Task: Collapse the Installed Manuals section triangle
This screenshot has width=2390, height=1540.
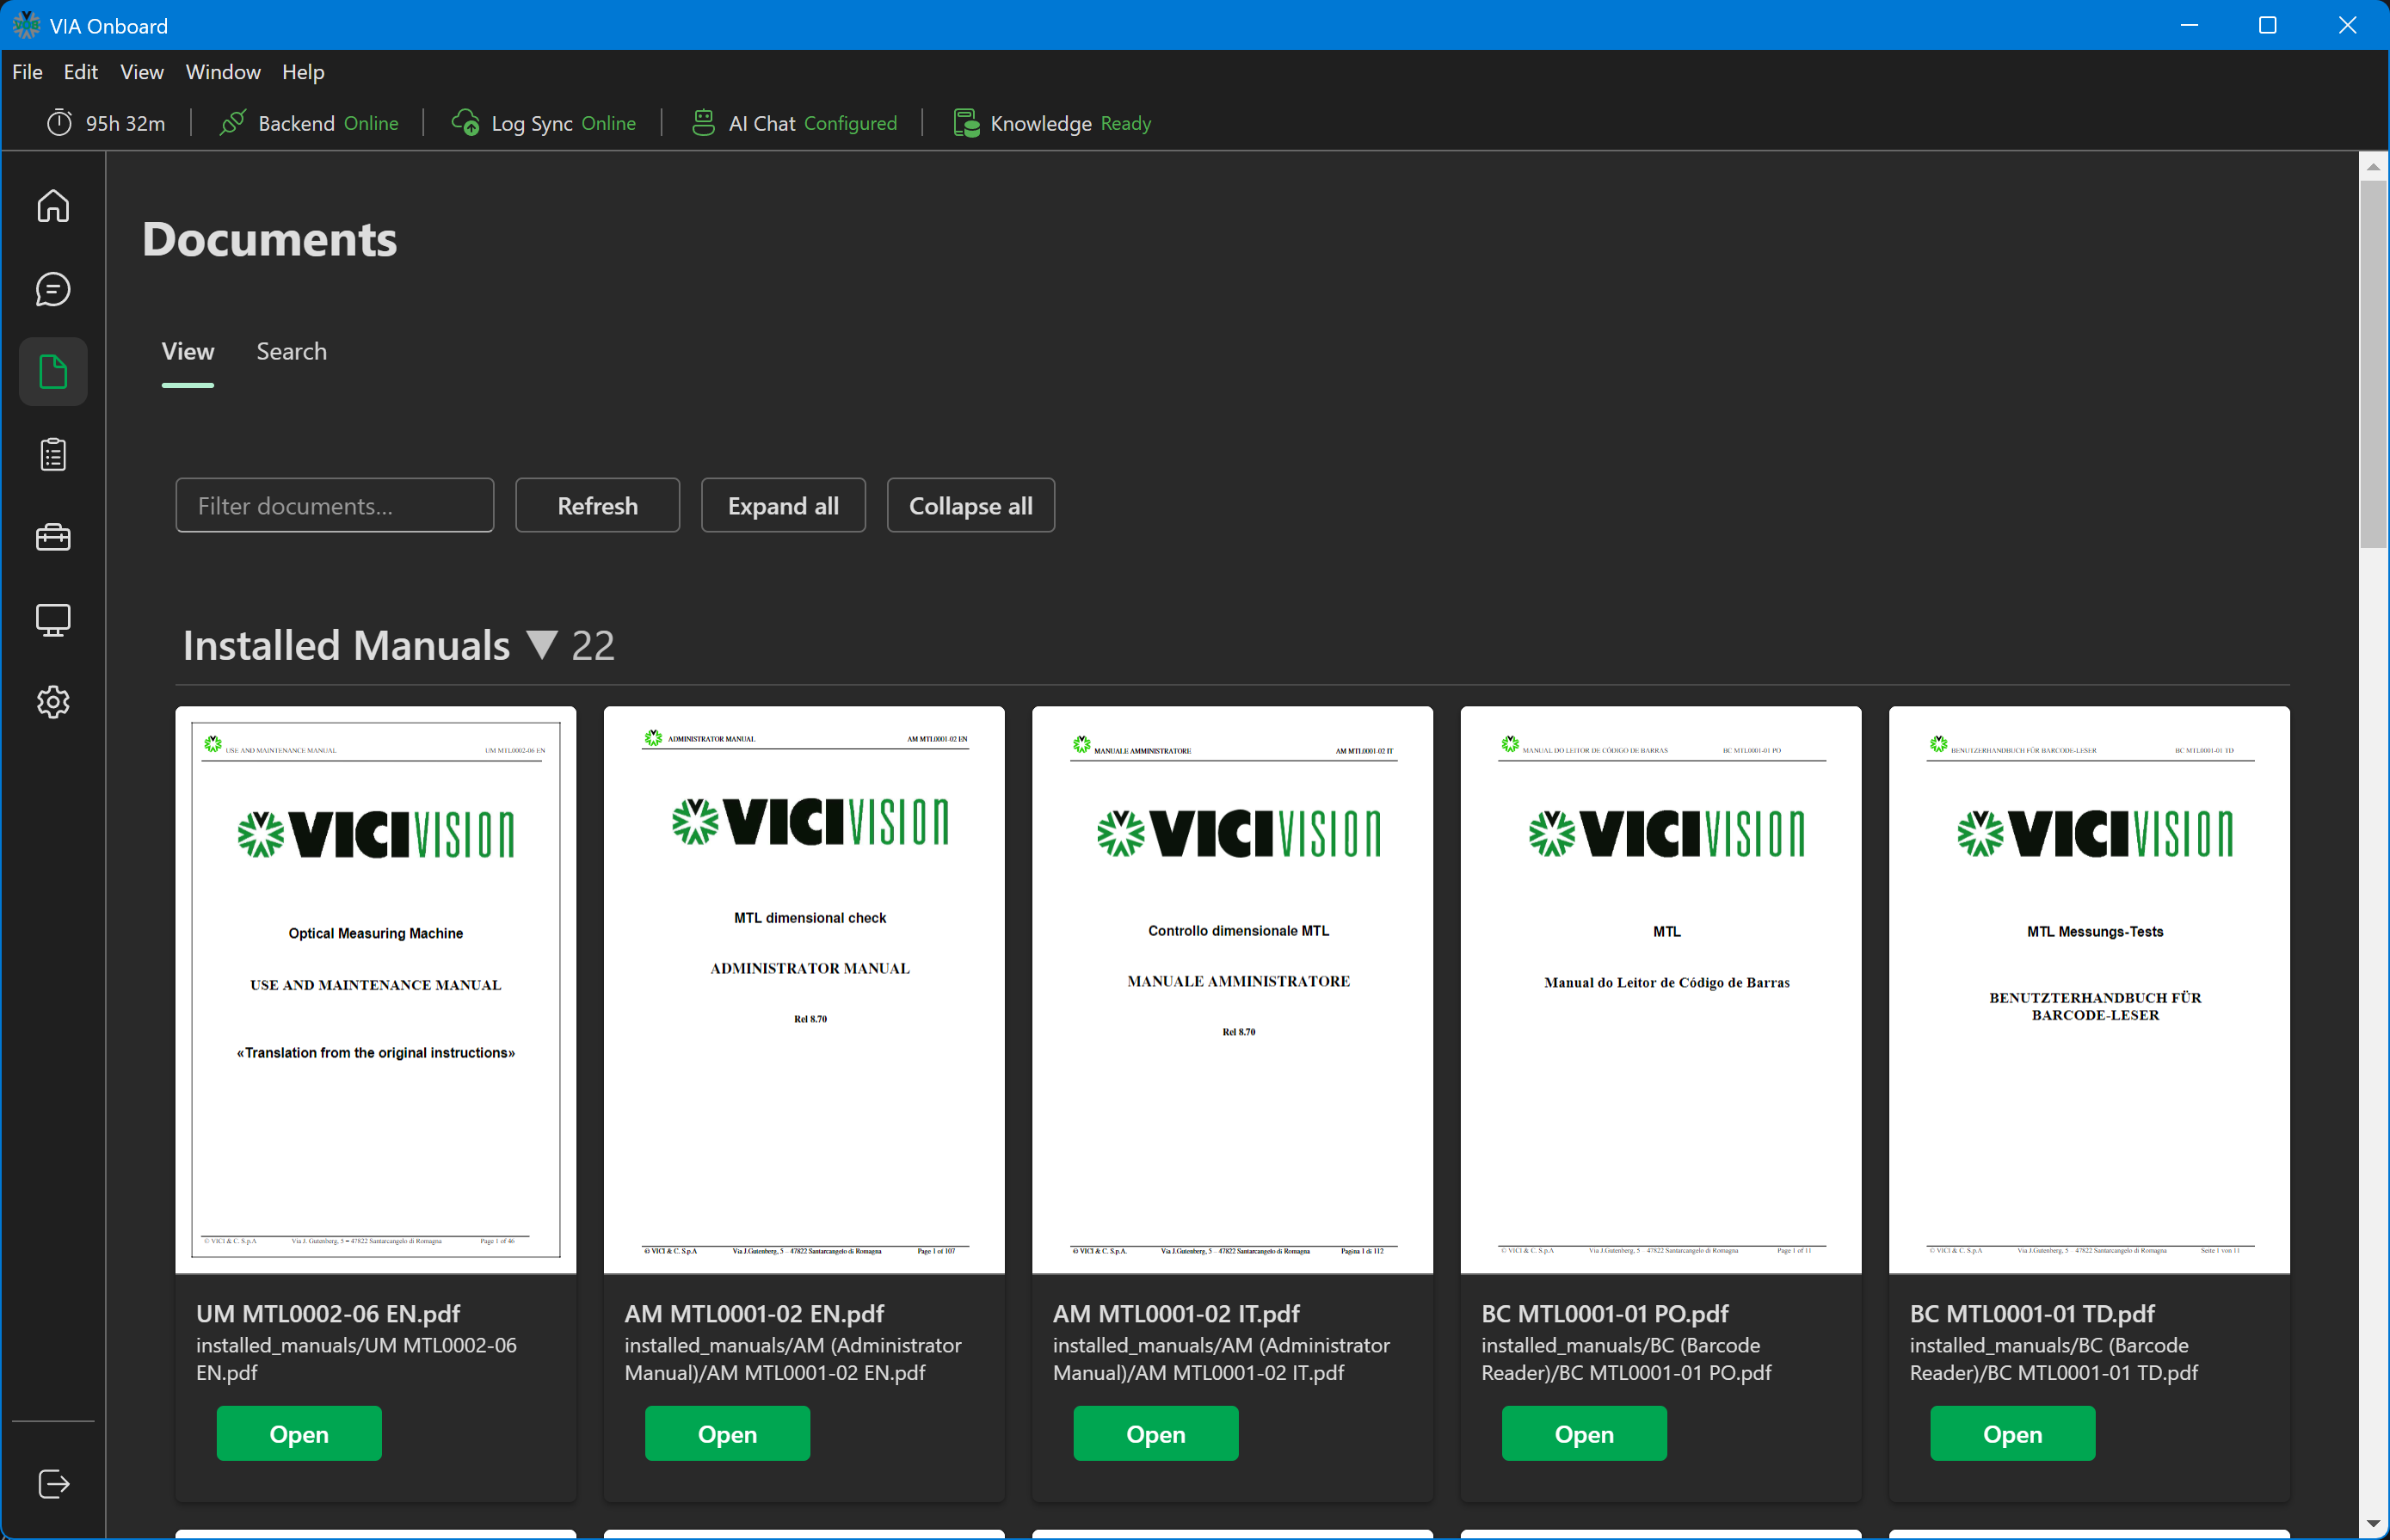Action: click(x=542, y=645)
